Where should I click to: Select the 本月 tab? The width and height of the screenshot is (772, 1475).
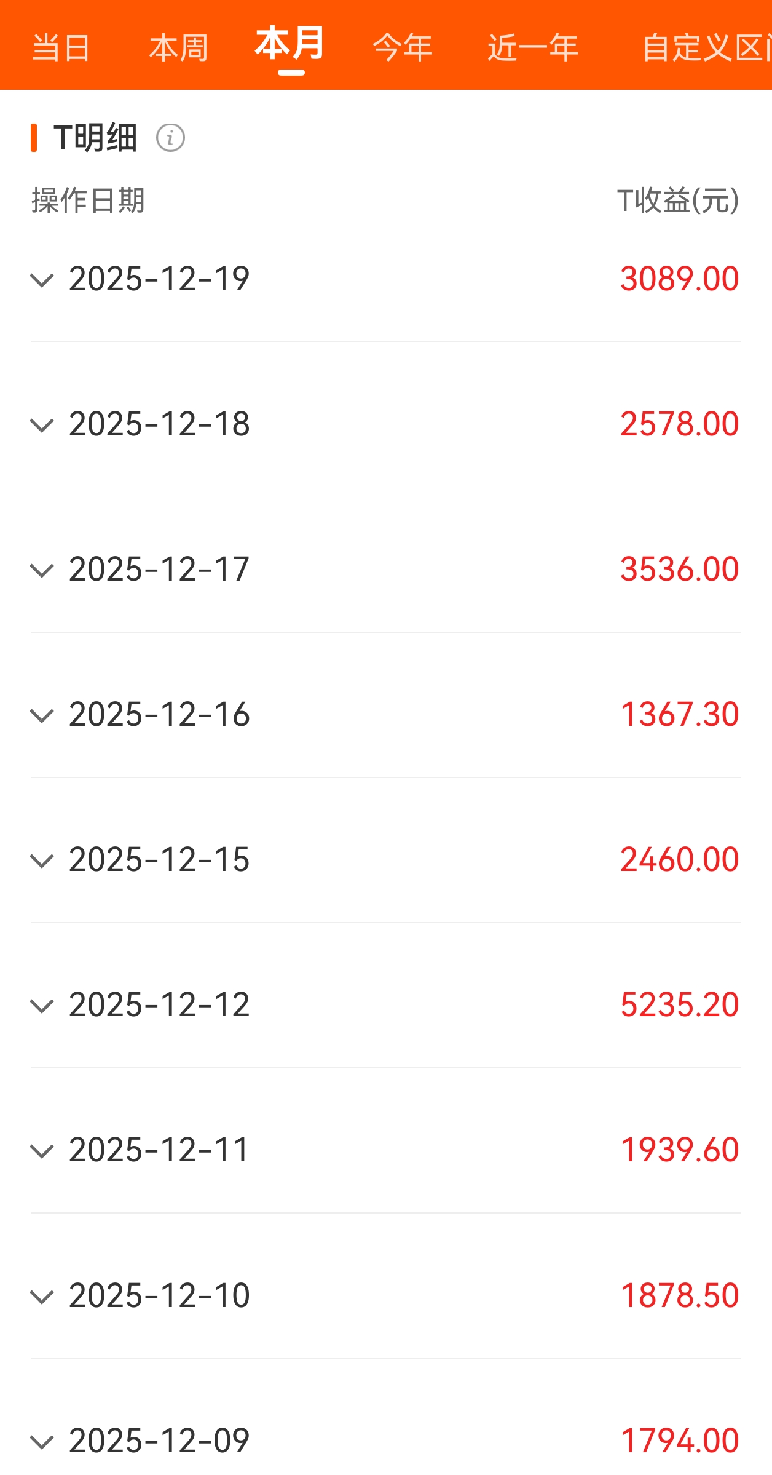[x=290, y=46]
